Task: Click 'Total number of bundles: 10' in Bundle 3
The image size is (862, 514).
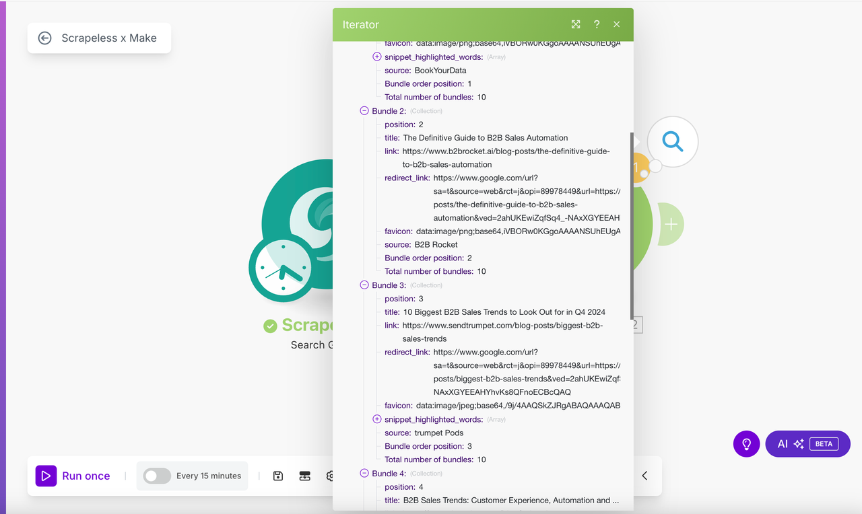Action: (x=435, y=460)
